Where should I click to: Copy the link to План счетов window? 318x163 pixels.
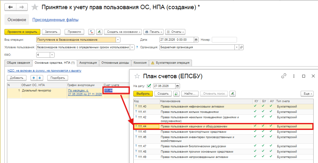284,76
